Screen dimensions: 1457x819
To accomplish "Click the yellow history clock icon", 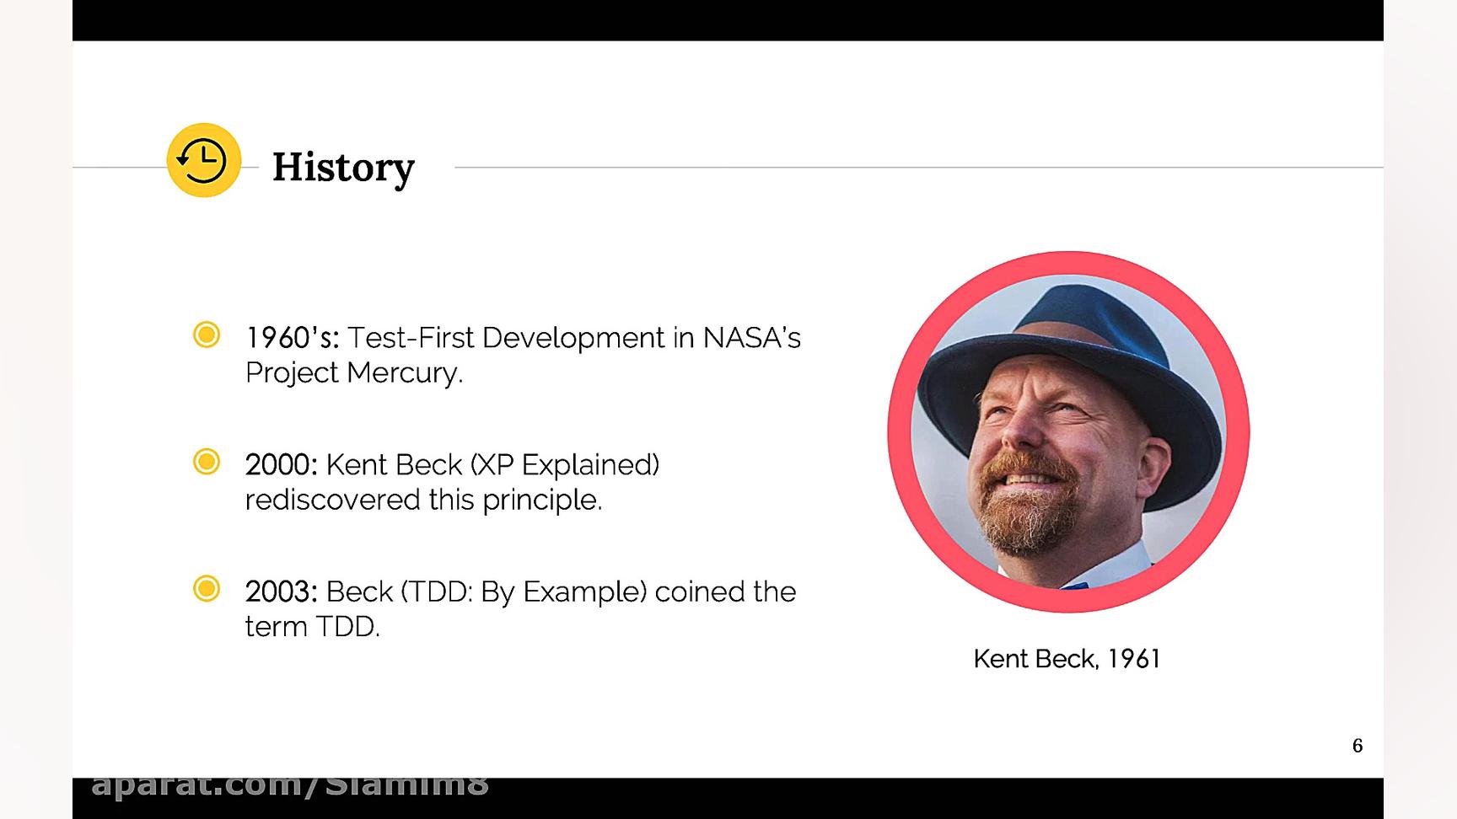I will pyautogui.click(x=204, y=160).
